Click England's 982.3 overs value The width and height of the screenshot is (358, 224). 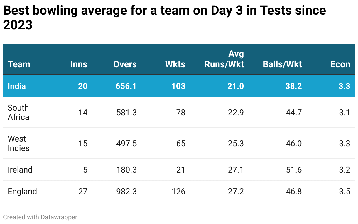[127, 192]
